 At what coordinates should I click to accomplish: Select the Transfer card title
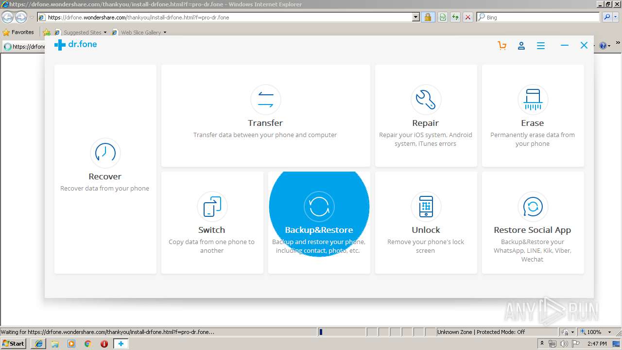point(265,123)
